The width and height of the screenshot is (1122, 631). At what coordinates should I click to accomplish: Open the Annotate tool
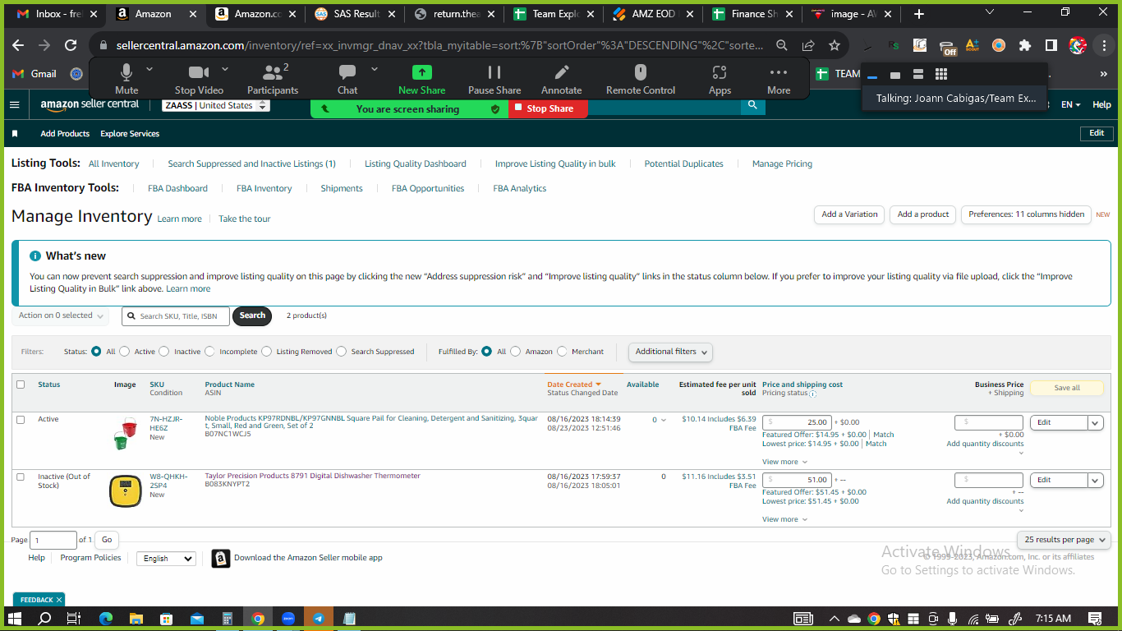[x=562, y=79]
